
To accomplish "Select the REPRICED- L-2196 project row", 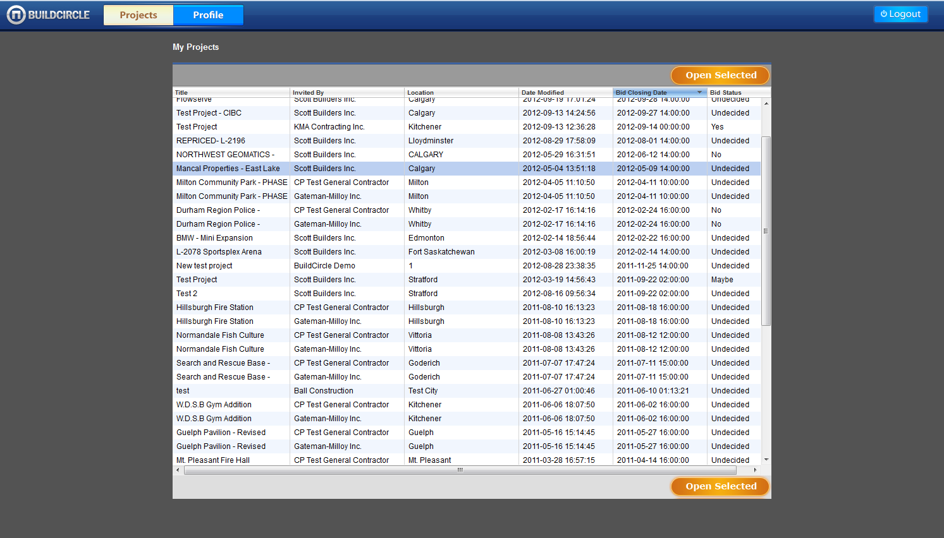I will pyautogui.click(x=467, y=141).
